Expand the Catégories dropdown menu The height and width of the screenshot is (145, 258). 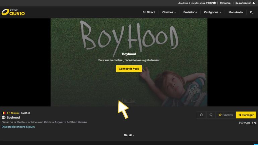click(212, 12)
